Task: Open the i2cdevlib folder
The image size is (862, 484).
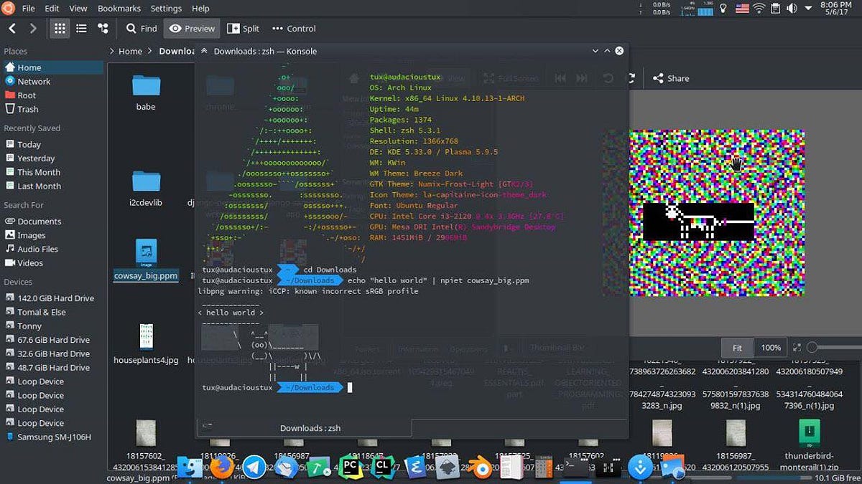Action: click(146, 181)
